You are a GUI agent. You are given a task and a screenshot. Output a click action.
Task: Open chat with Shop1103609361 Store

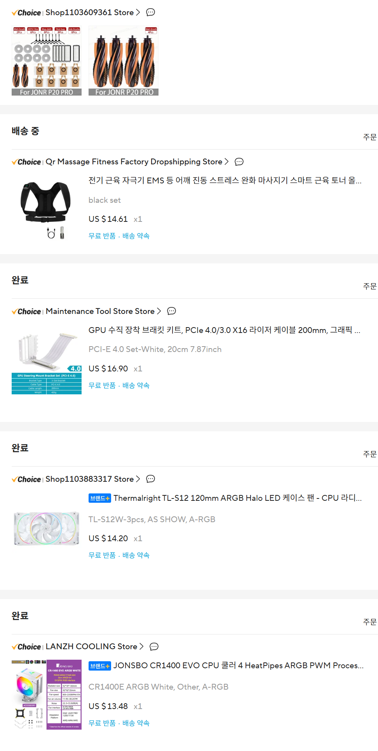click(x=151, y=12)
